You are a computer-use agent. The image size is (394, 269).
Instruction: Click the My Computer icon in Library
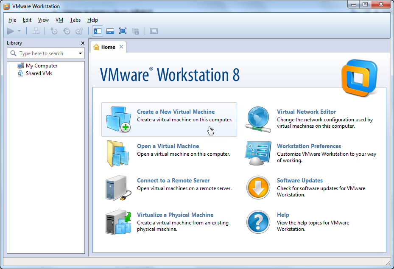click(20, 66)
